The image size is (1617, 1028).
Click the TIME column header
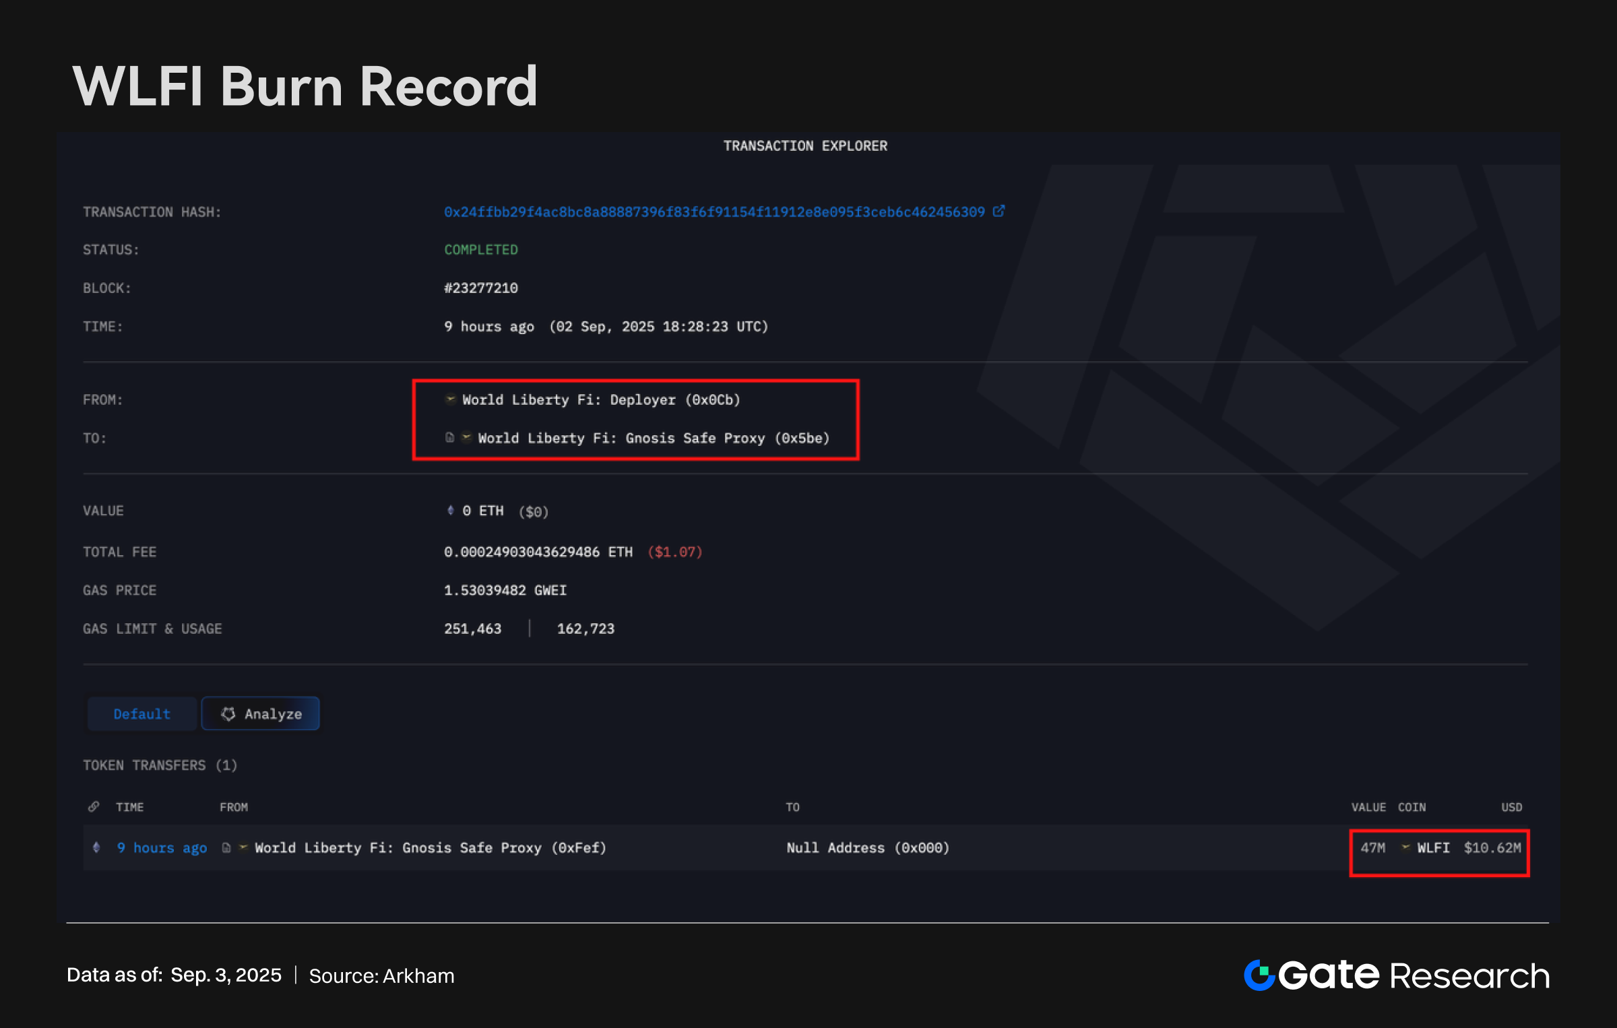(x=129, y=807)
